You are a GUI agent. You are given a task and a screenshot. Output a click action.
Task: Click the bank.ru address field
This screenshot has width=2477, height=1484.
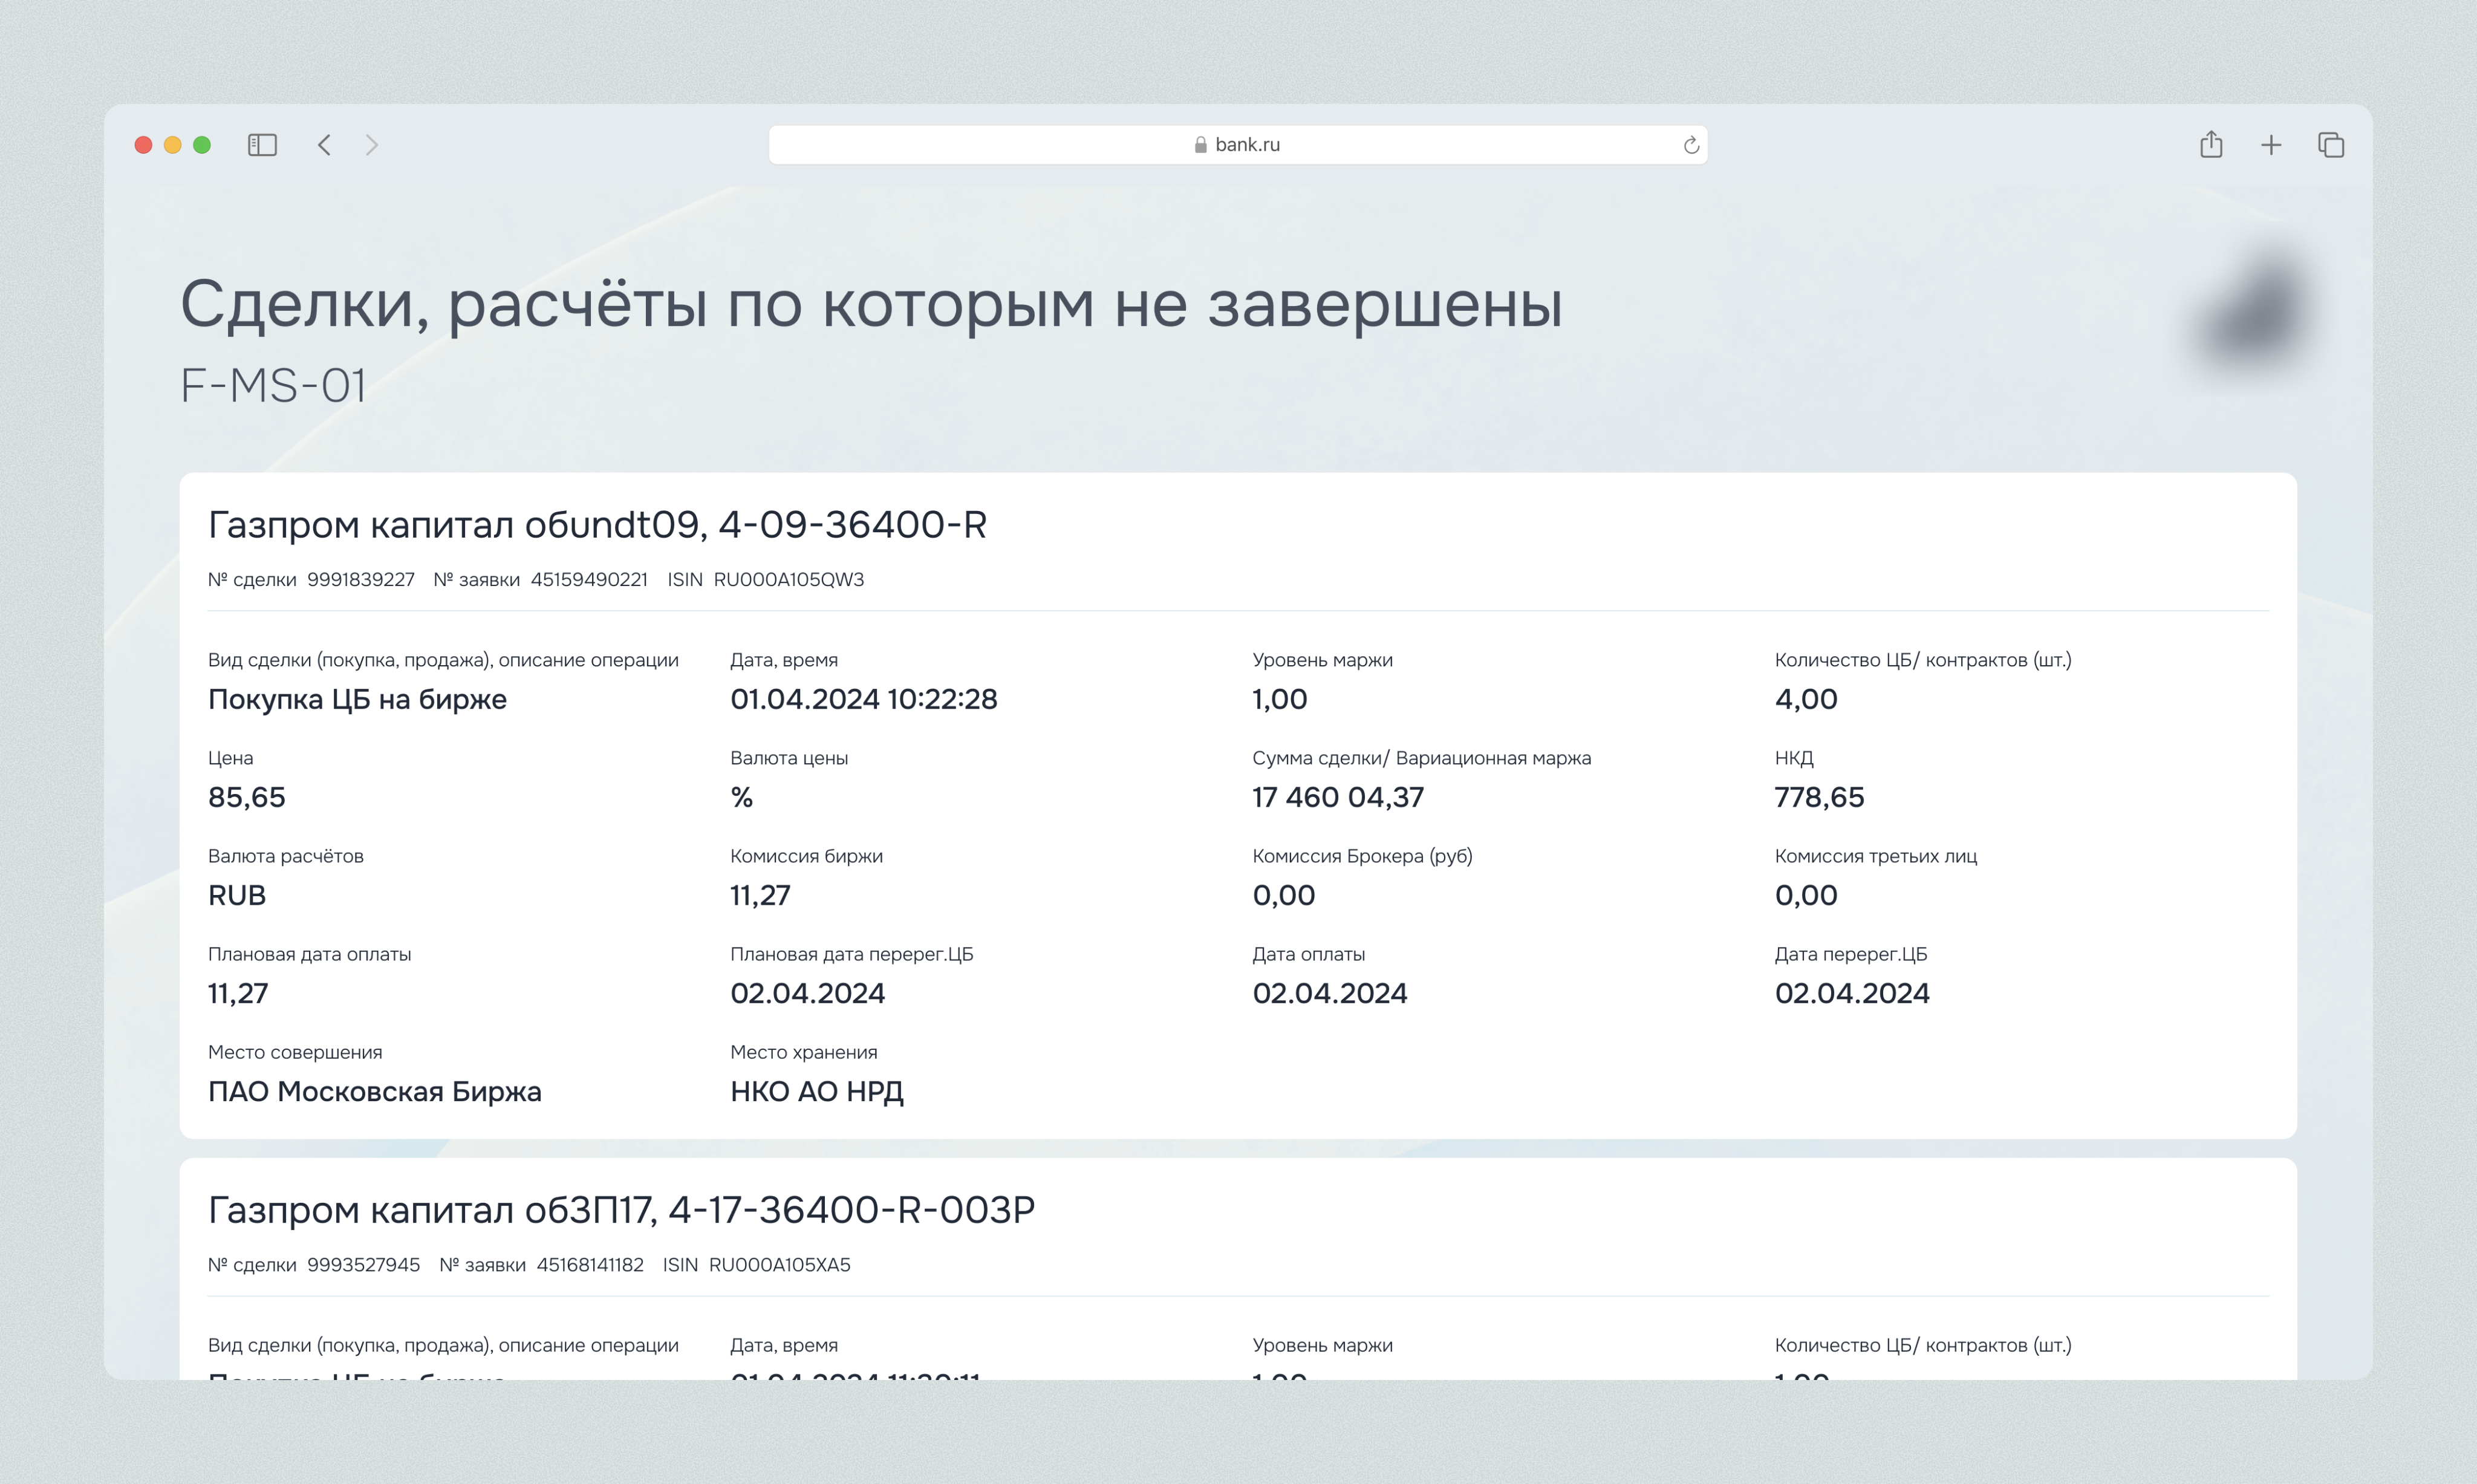[x=1247, y=145]
